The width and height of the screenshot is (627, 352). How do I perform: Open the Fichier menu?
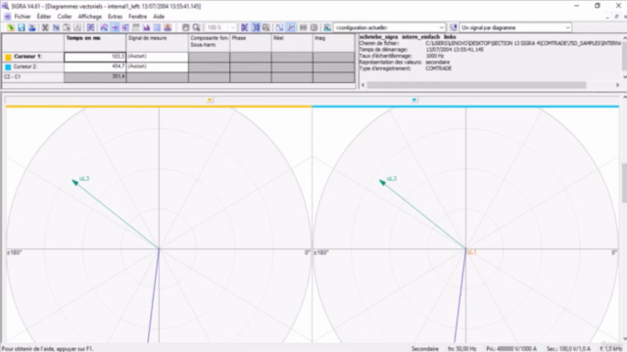[23, 17]
